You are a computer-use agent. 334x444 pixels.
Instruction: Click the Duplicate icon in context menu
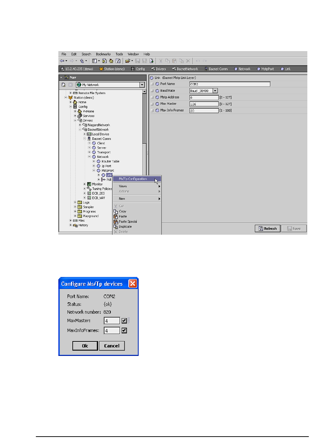tap(115, 227)
